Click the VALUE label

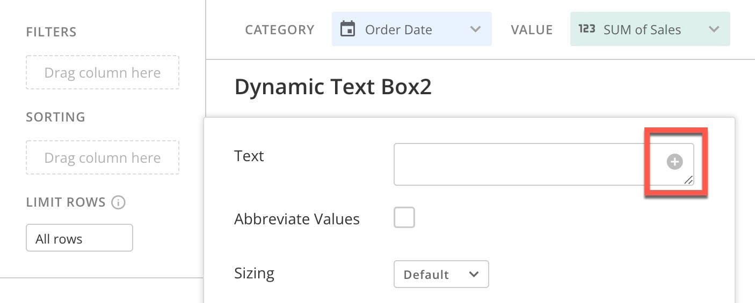pyautogui.click(x=532, y=29)
